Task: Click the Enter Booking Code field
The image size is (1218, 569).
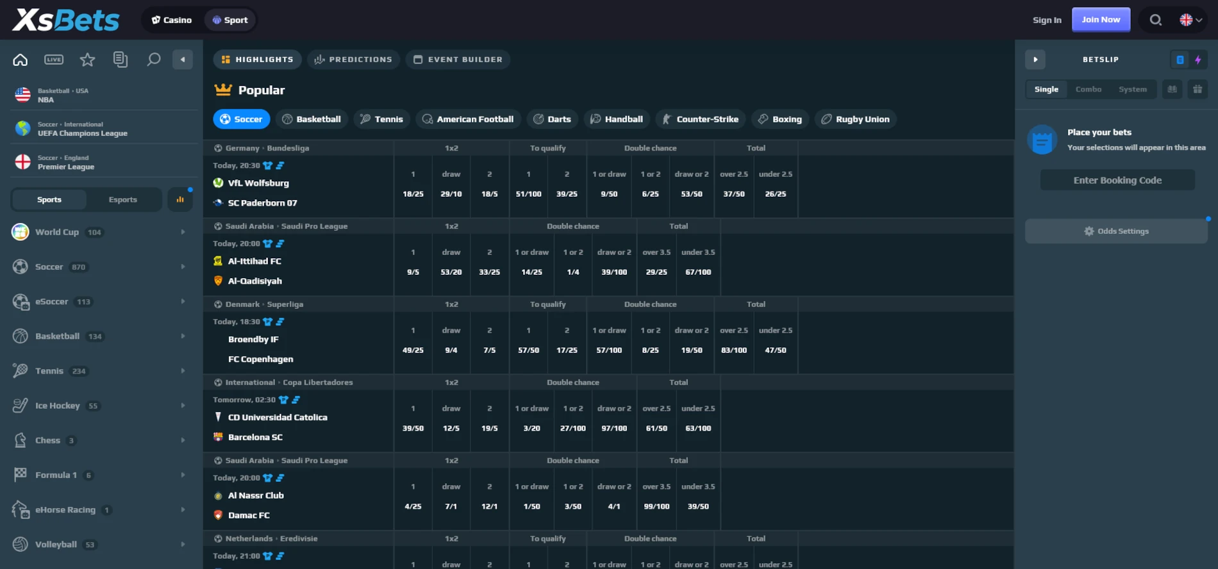Action: point(1117,180)
